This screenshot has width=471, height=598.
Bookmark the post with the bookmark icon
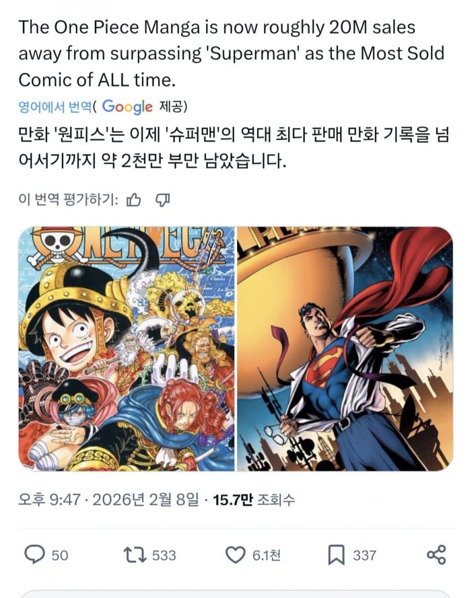coord(336,555)
